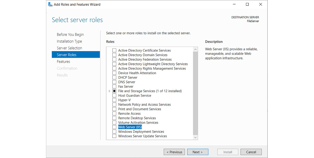Maximize the wizard window
The image size is (314, 158).
click(x=247, y=4)
